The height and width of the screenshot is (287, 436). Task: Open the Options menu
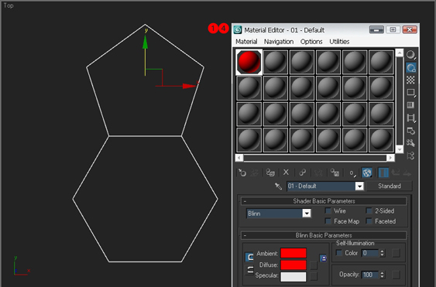[311, 42]
